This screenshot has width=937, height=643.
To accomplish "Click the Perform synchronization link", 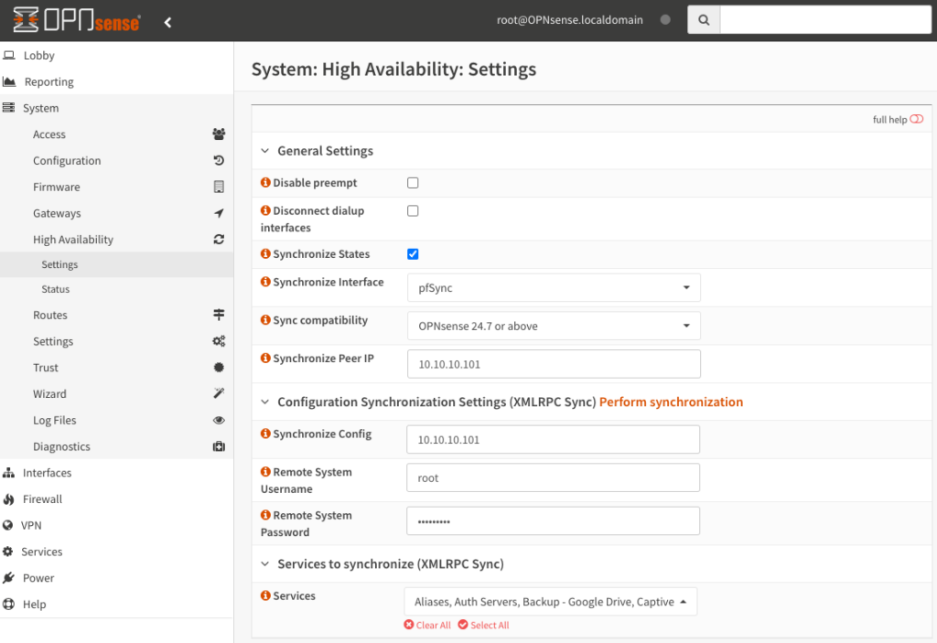I will (671, 402).
